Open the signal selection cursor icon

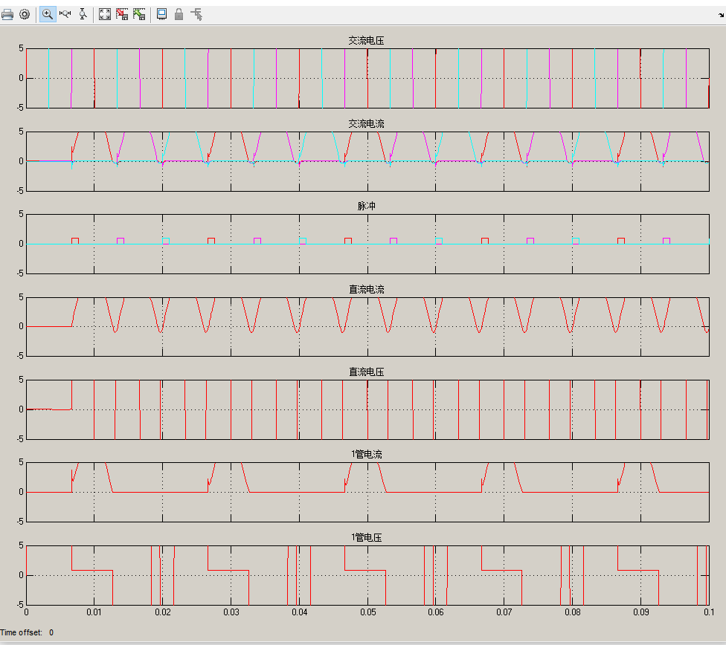pos(197,14)
